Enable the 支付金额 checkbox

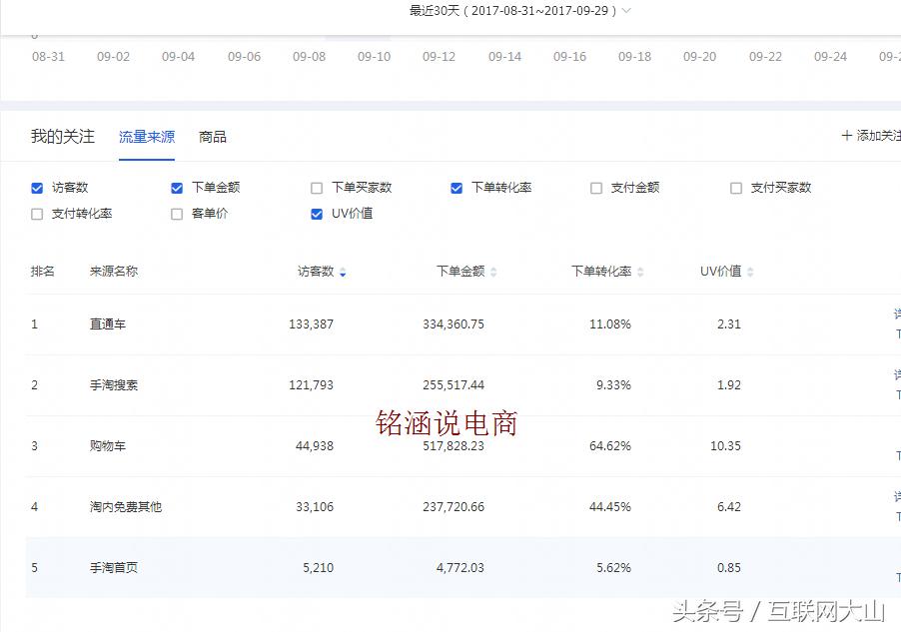[595, 187]
